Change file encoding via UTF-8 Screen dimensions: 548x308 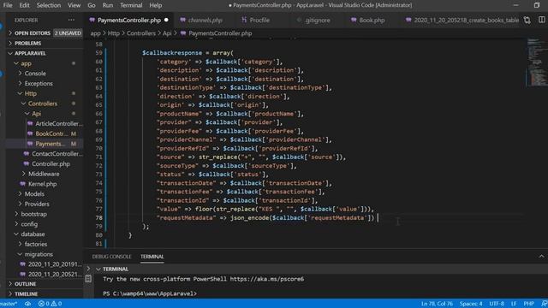coord(497,304)
